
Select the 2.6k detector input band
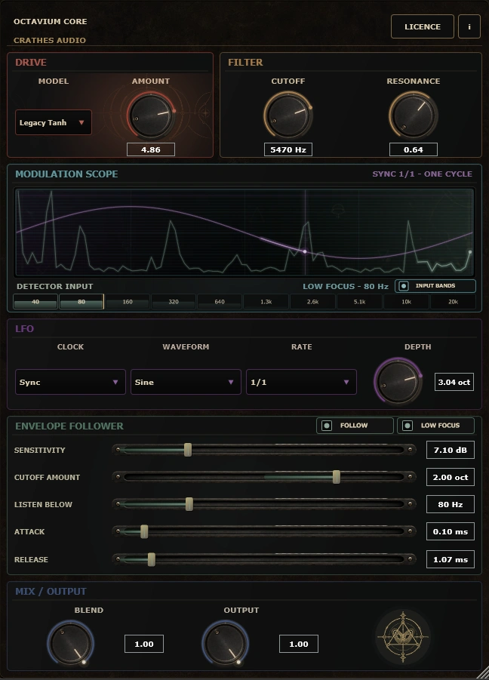[x=312, y=301]
